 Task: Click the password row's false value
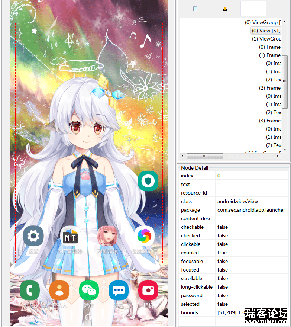223,295
